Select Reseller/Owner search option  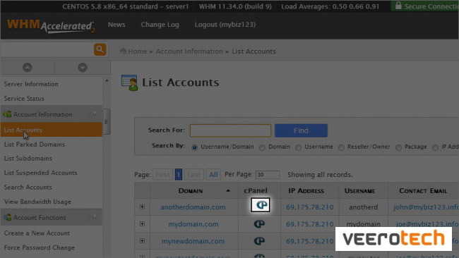point(341,147)
